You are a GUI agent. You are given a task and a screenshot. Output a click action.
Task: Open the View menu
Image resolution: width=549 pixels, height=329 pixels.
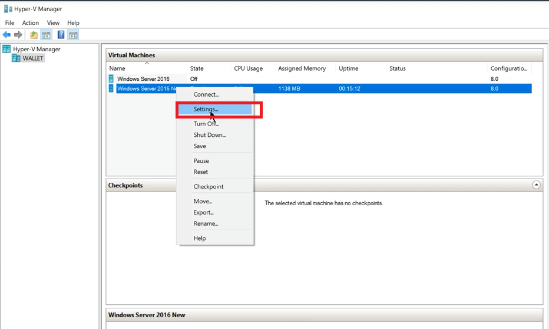(53, 23)
